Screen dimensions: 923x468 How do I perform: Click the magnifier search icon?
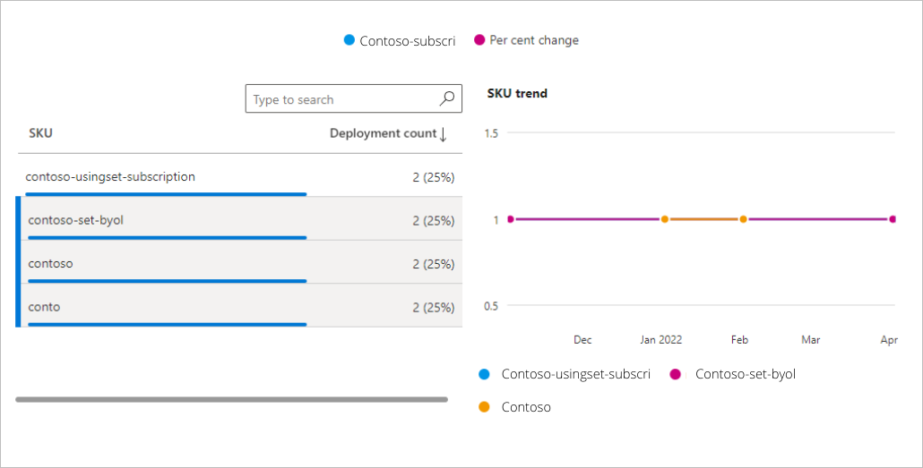click(447, 99)
